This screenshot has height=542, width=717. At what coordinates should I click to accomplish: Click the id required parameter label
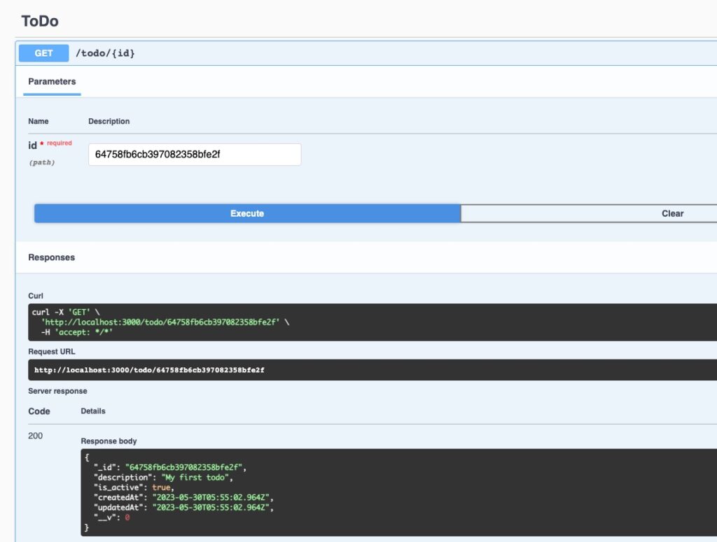coord(50,145)
